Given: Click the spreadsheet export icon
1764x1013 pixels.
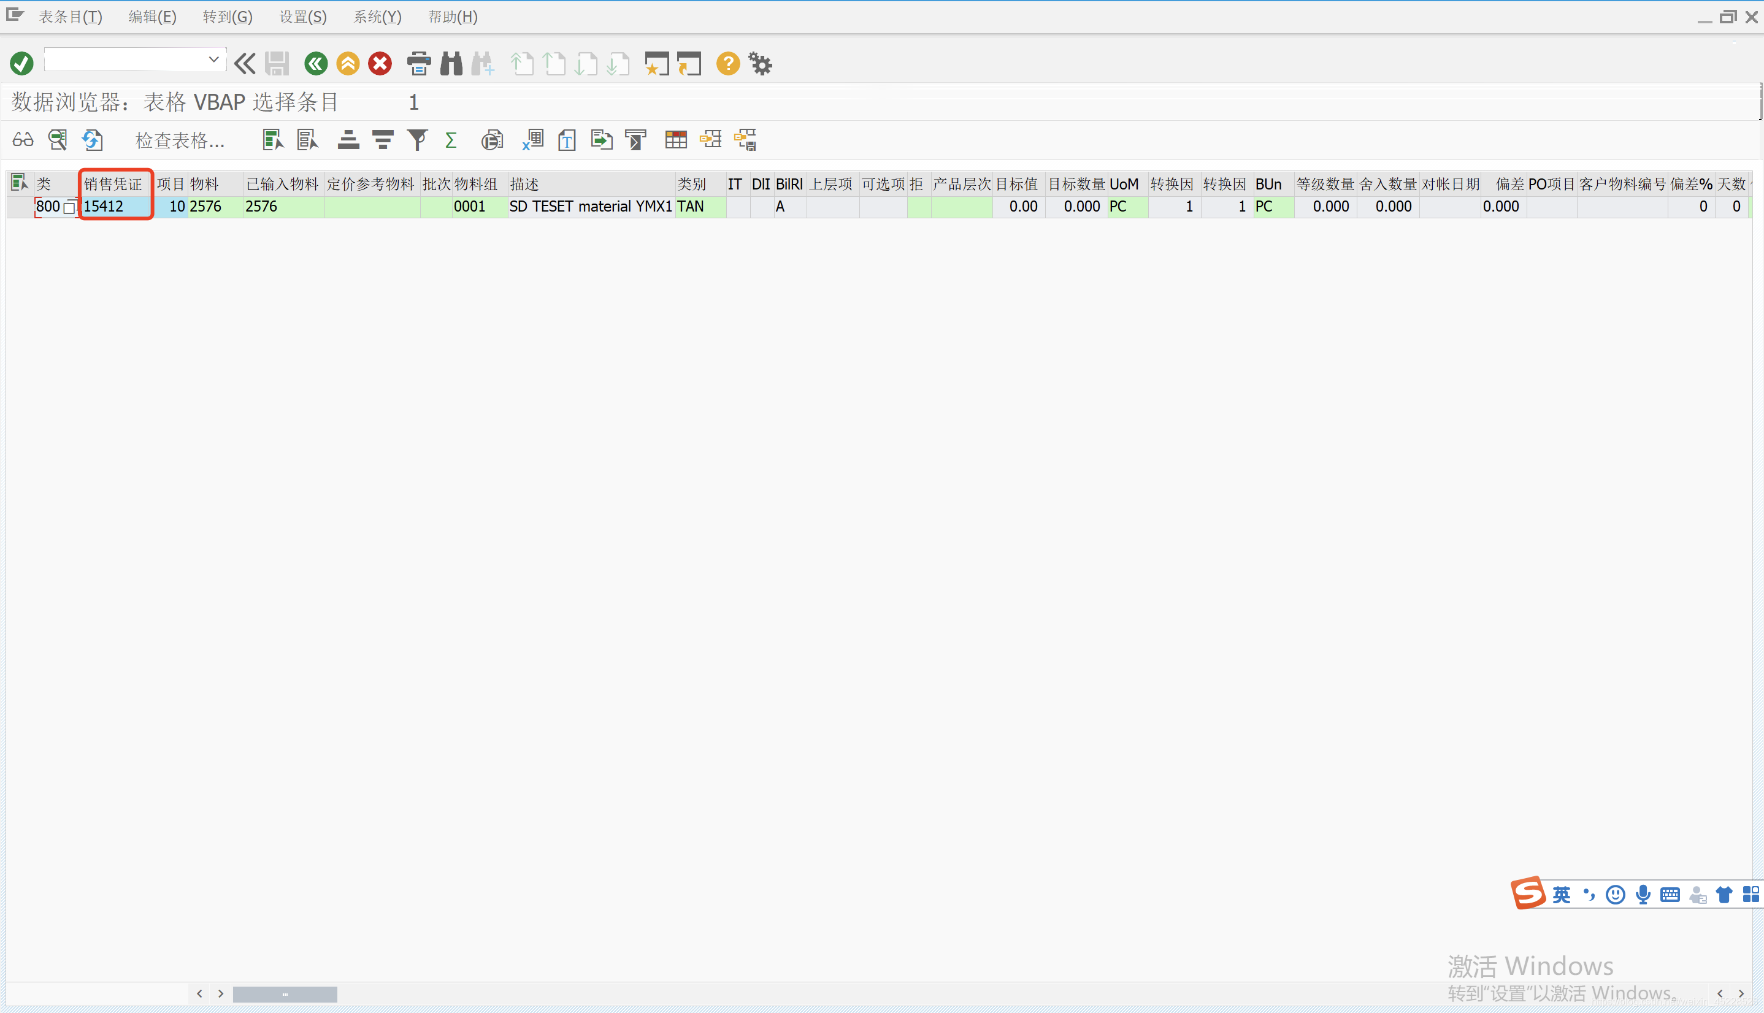Looking at the screenshot, I should (532, 140).
